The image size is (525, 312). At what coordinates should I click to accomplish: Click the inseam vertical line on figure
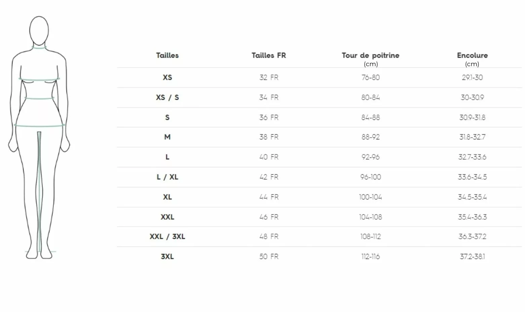39,191
